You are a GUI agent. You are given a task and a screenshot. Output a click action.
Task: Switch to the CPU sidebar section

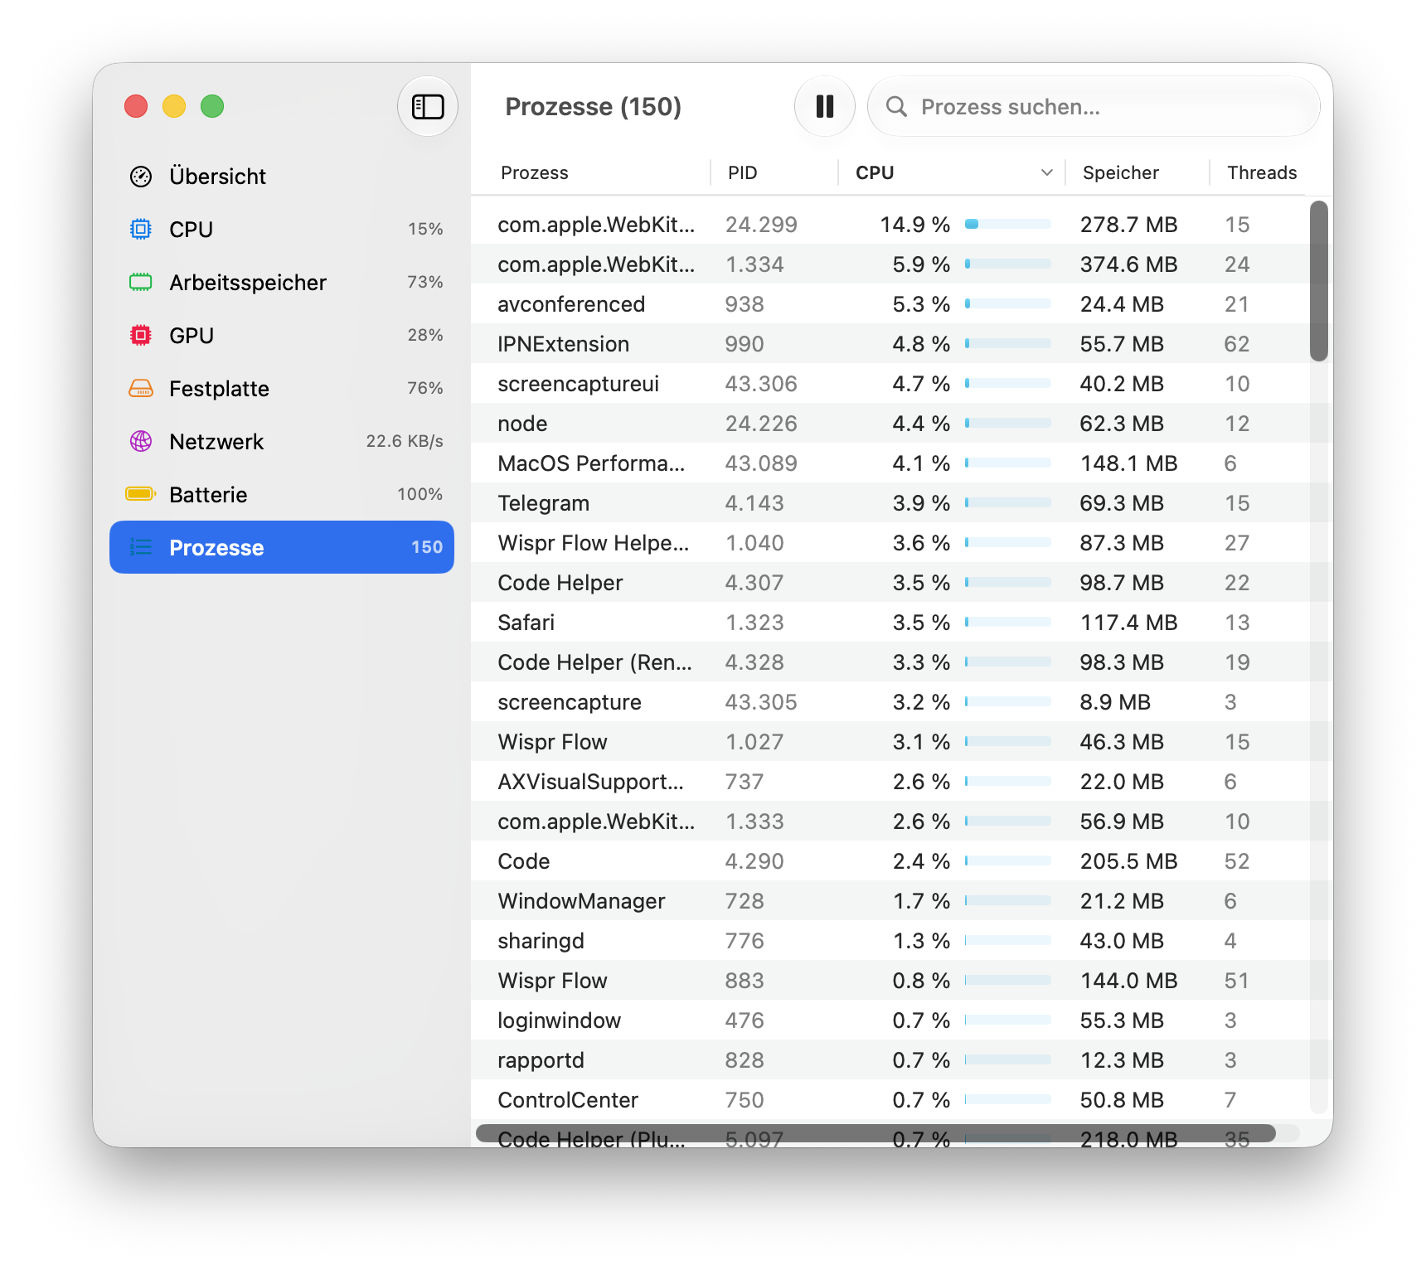(282, 230)
